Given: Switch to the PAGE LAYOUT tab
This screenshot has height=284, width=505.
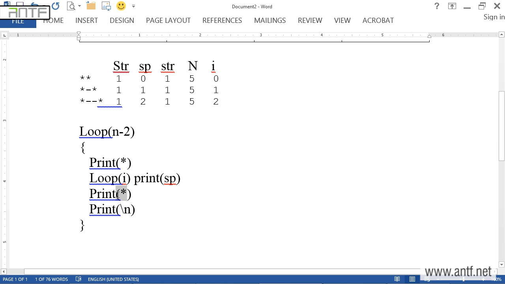Looking at the screenshot, I should click(x=168, y=21).
